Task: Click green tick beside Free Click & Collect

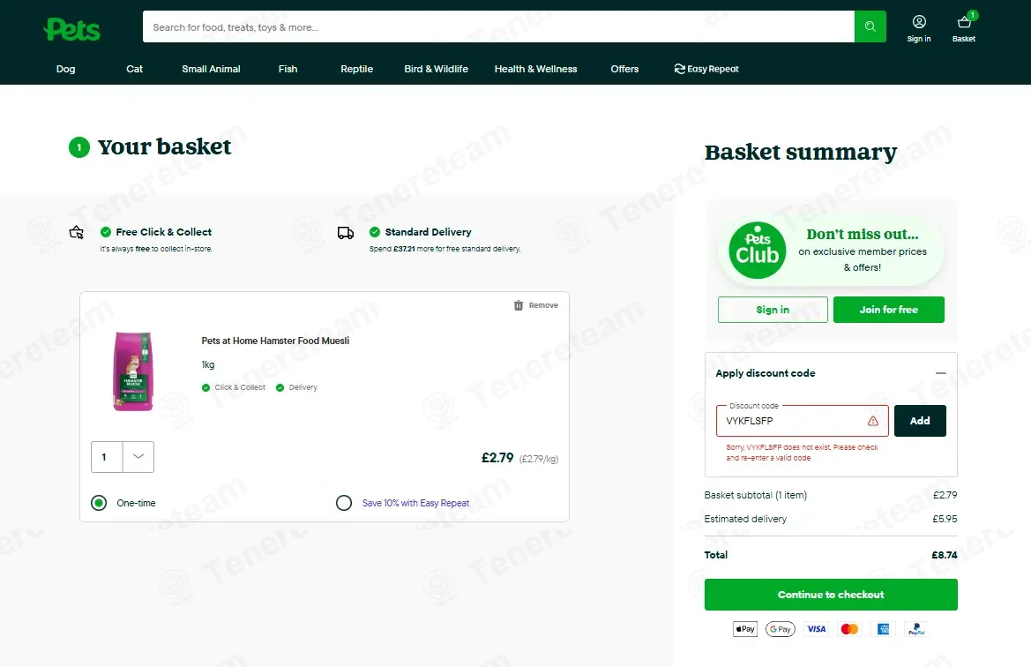Action: 105,231
